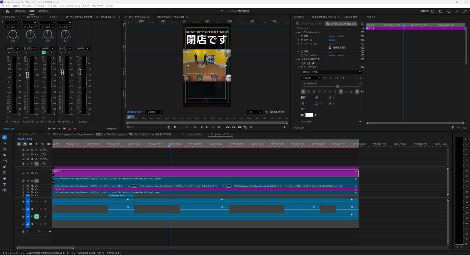Select the Pen tool in toolbar

pyautogui.click(x=5, y=167)
